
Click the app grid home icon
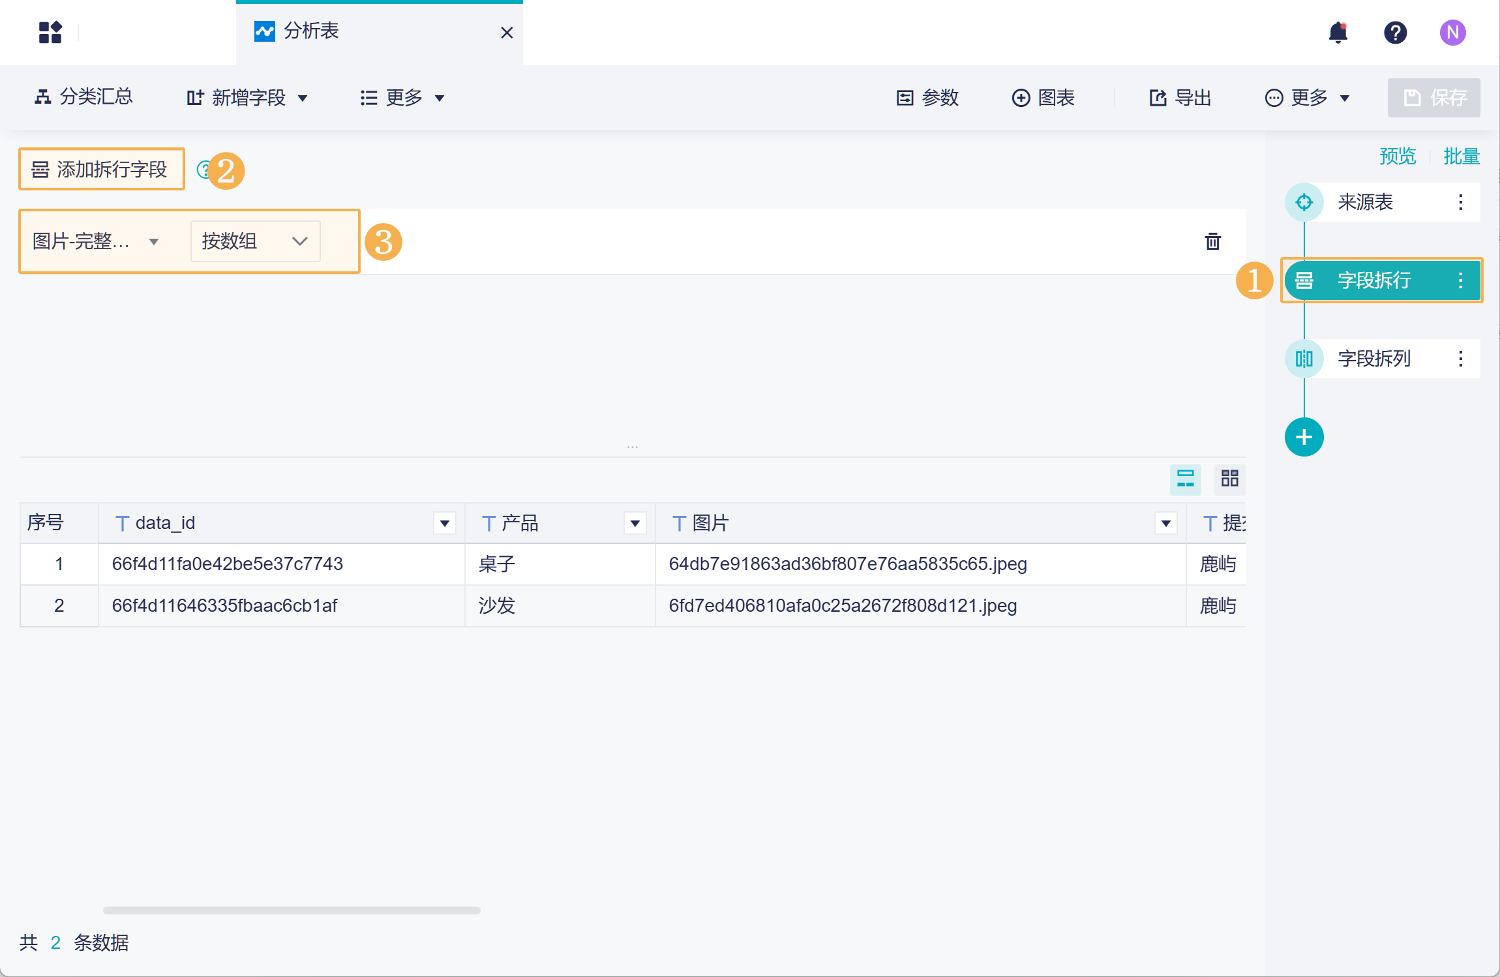50,32
